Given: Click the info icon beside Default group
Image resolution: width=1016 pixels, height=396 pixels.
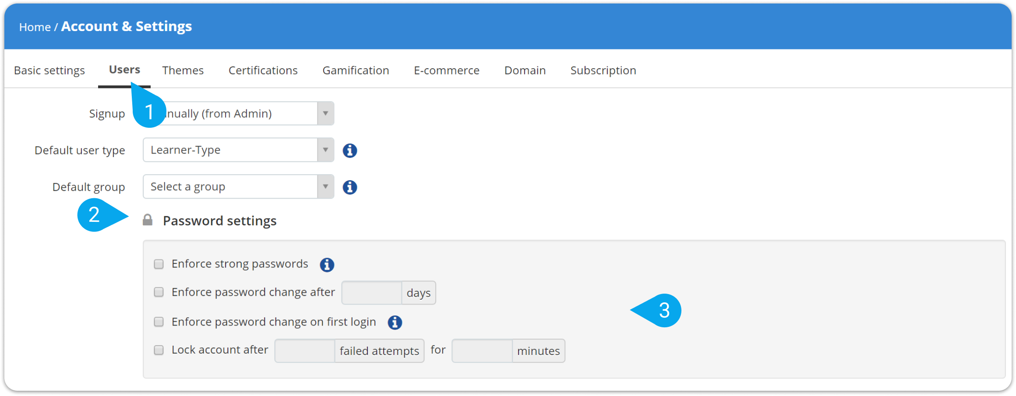Looking at the screenshot, I should [x=350, y=187].
